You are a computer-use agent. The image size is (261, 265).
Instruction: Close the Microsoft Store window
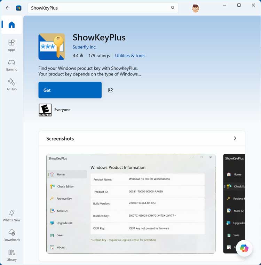click(253, 5)
